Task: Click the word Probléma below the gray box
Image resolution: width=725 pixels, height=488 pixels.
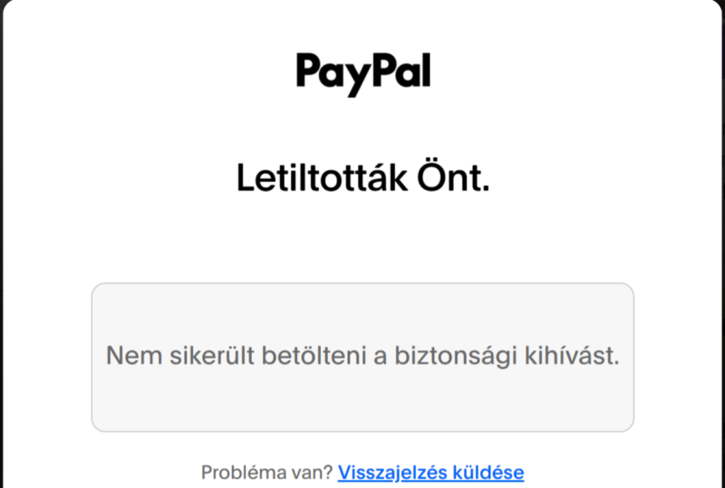Action: tap(243, 473)
